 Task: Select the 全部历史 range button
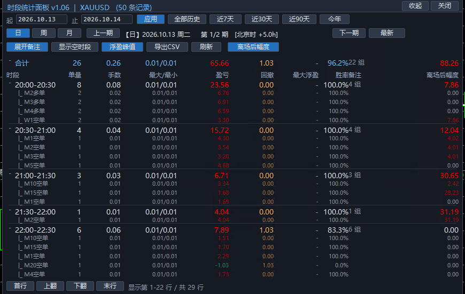click(187, 19)
